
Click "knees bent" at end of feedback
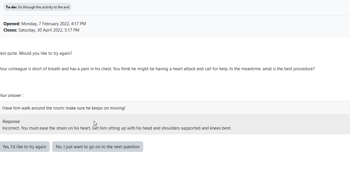(221, 128)
